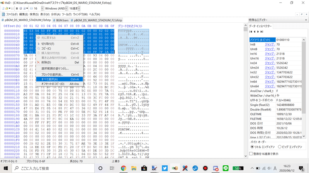Show hidden system tray icons chevron
The height and width of the screenshot is (173, 309).
tap(252, 168)
